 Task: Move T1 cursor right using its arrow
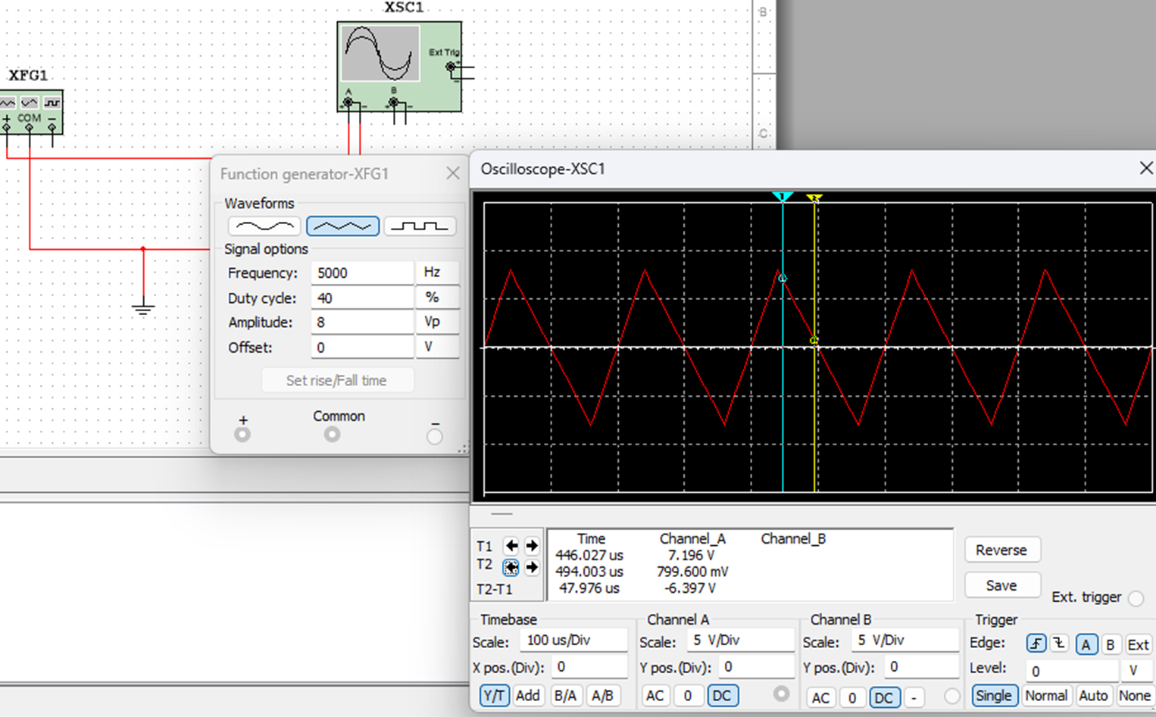[532, 545]
